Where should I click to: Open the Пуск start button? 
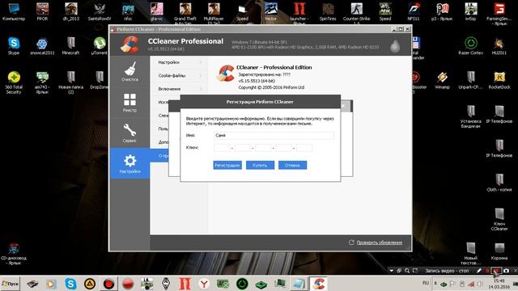11,284
